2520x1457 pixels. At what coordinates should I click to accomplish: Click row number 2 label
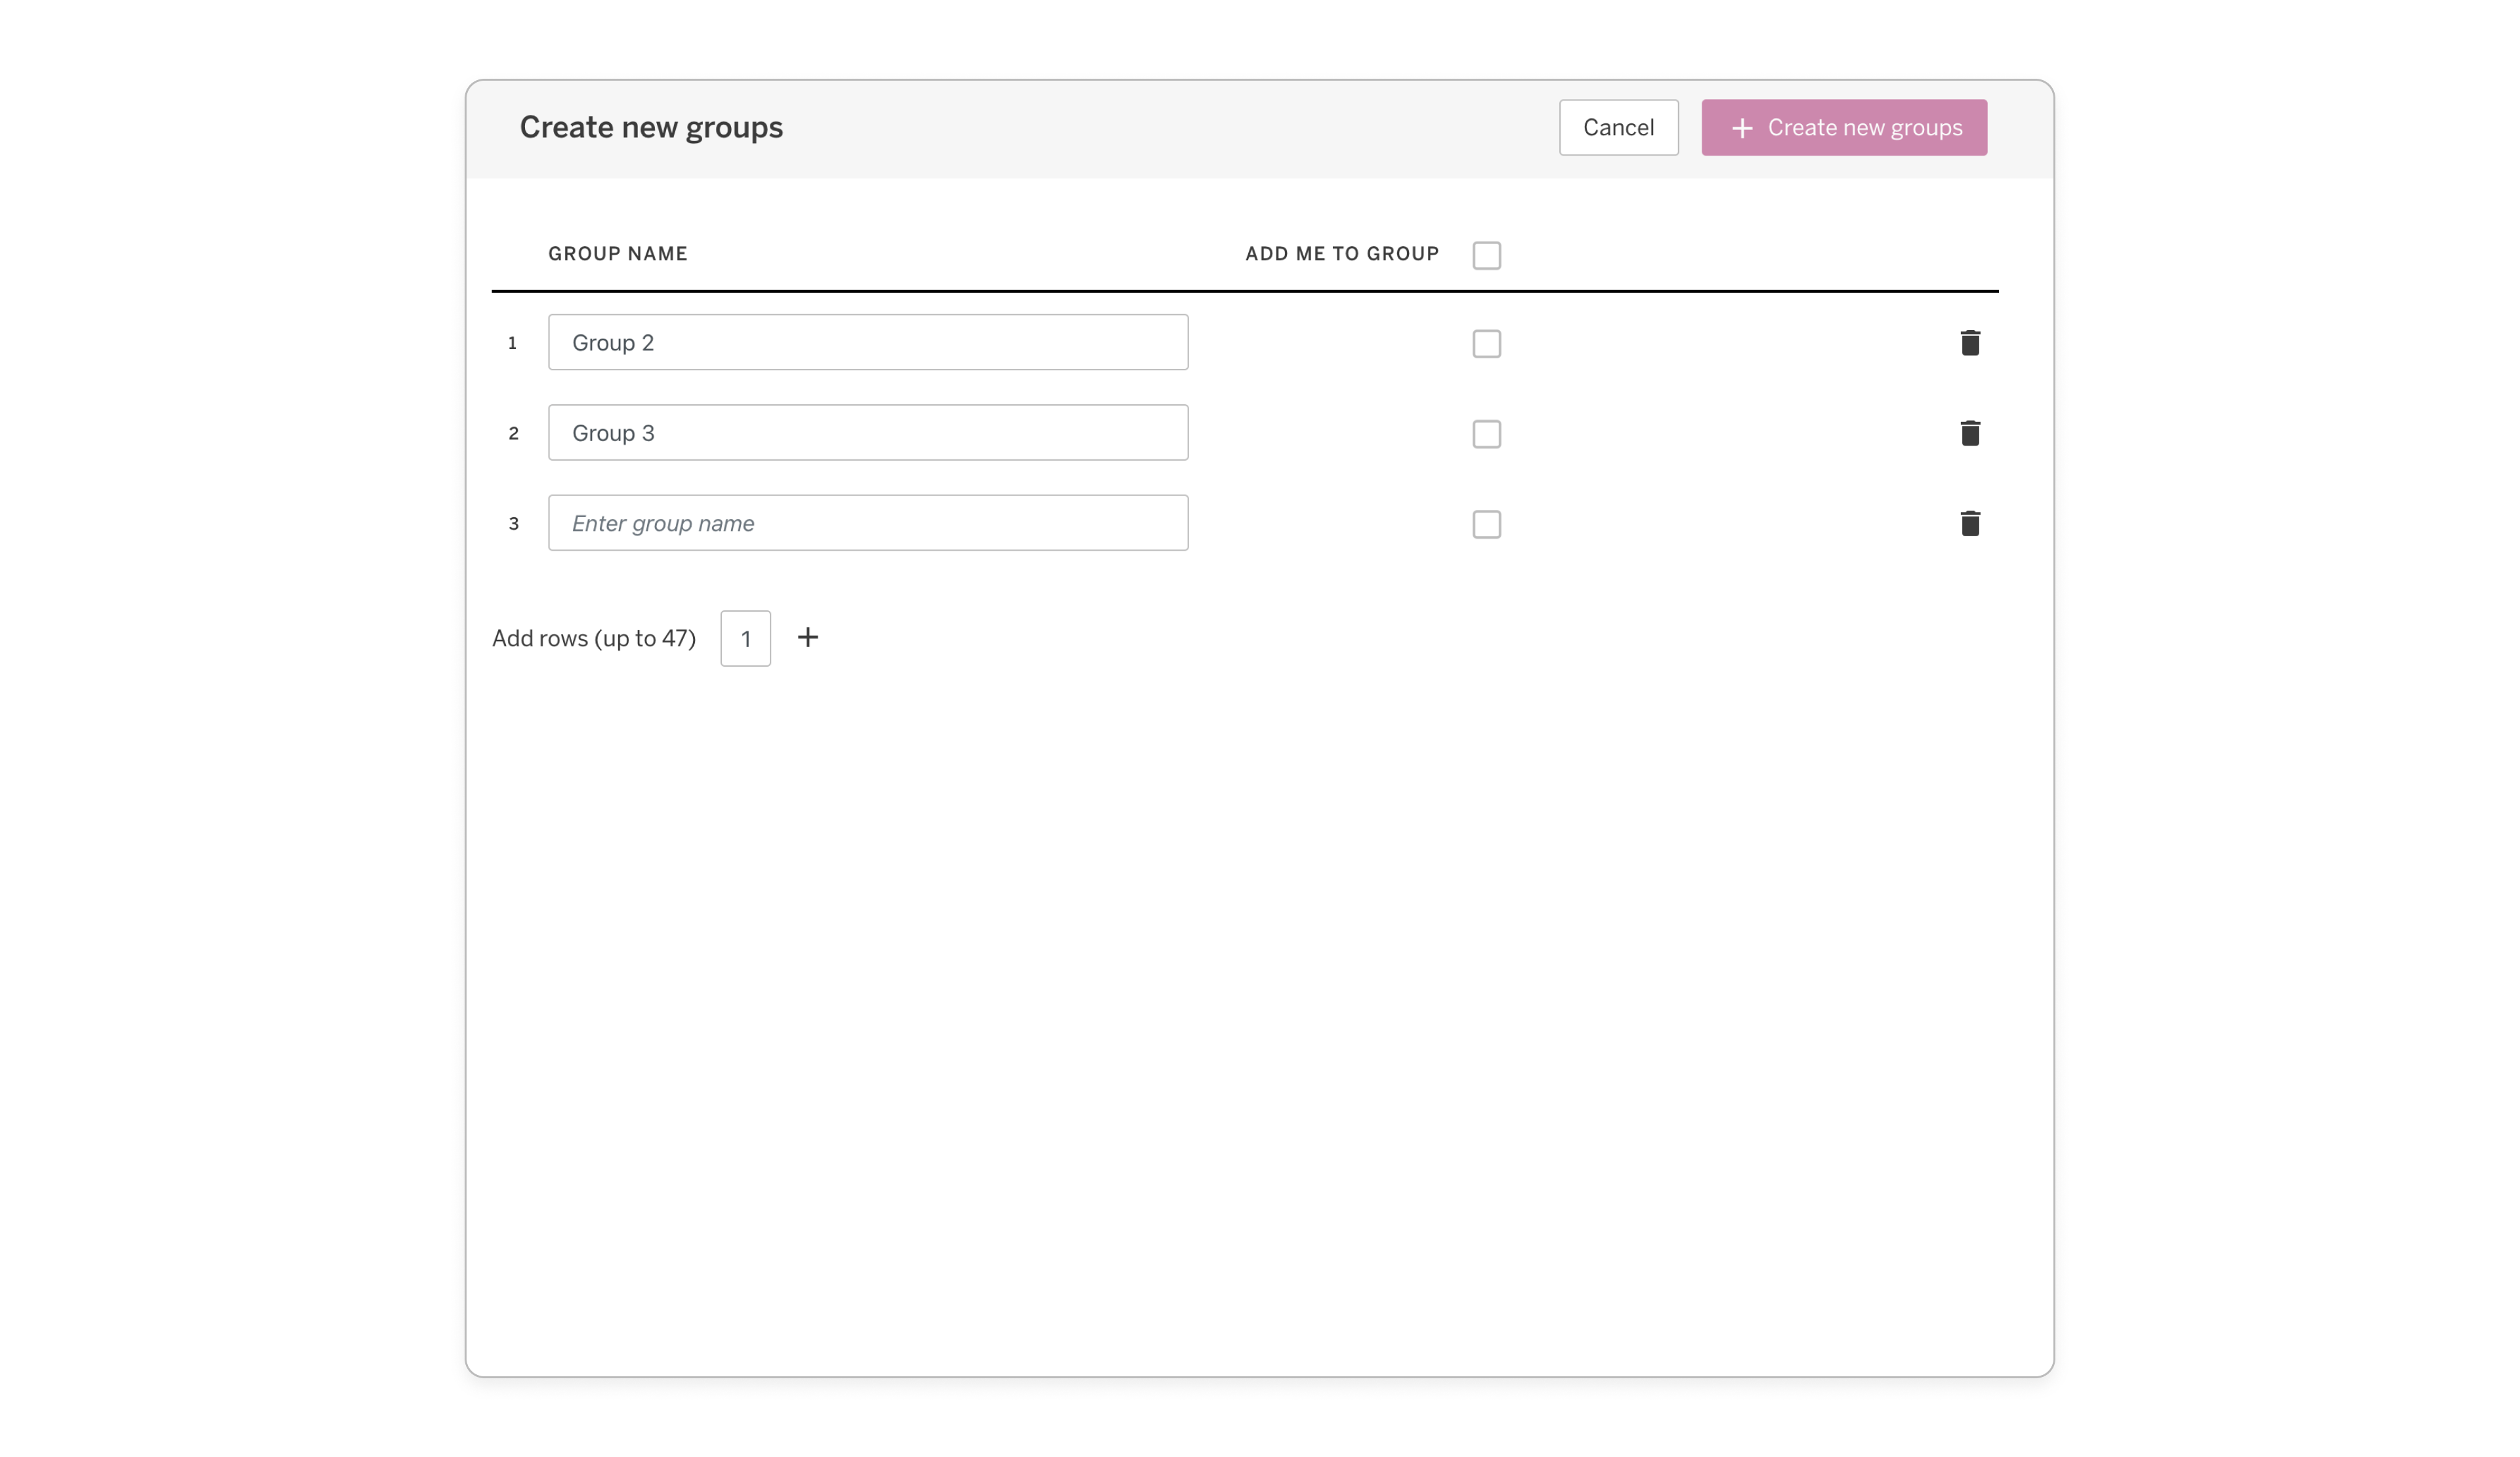click(513, 433)
